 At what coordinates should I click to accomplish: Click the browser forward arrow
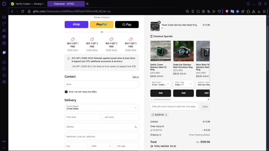pos(17,11)
